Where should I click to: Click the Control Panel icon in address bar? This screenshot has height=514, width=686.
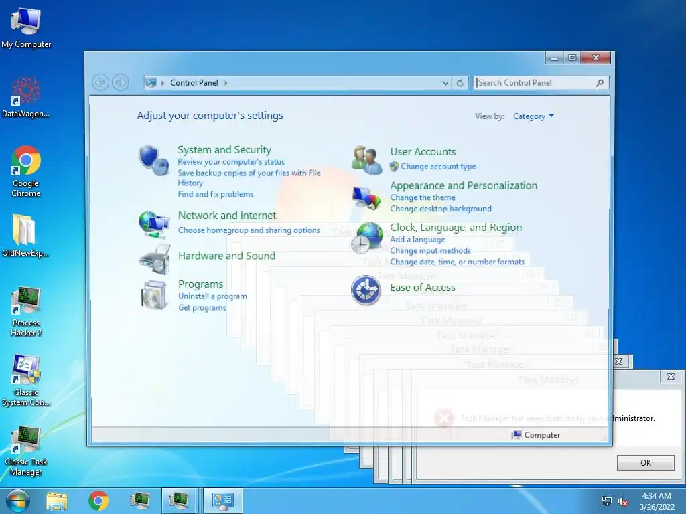(151, 82)
